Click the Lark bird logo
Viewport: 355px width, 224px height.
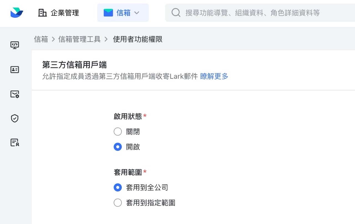tap(17, 13)
